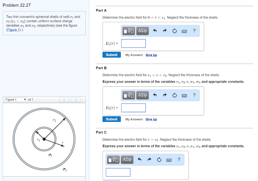Click the E2(r) answer input field

coord(133,108)
